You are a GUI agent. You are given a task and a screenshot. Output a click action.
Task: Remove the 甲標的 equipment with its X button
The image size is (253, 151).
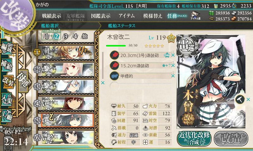(x=173, y=76)
